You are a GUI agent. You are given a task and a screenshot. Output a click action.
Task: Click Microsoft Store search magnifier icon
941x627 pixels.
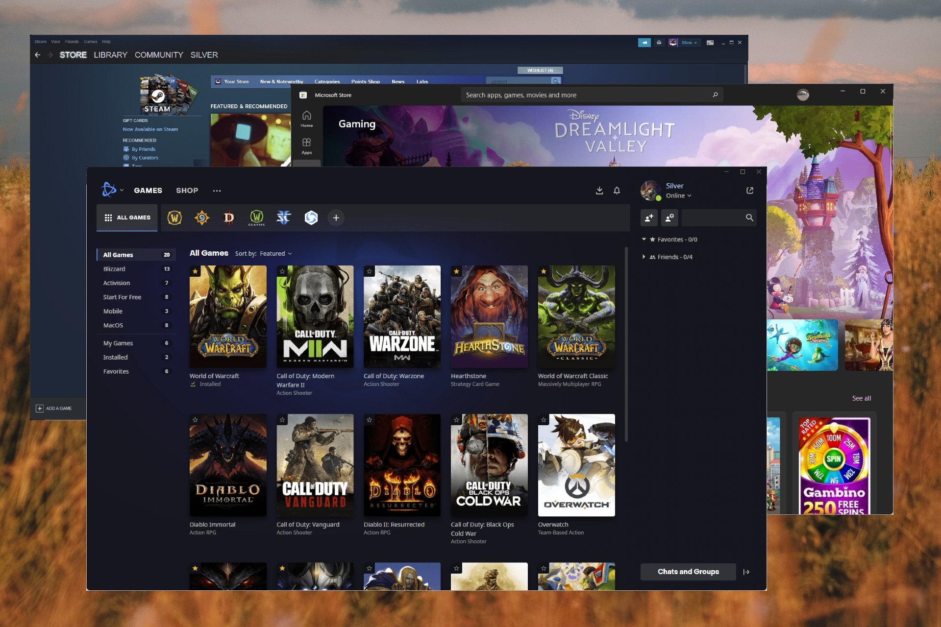coord(715,95)
